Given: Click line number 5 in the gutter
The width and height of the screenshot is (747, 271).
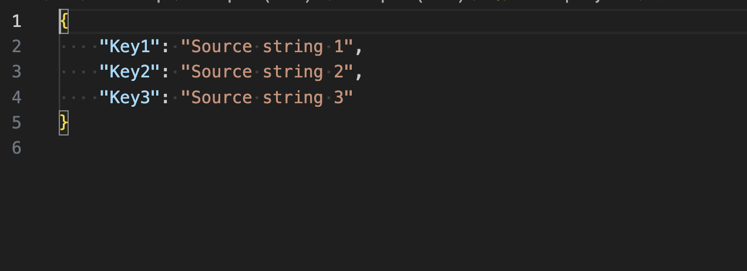Looking at the screenshot, I should [16, 122].
